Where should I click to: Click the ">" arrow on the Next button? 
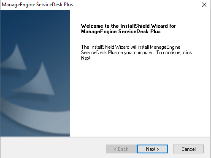pos(158,149)
